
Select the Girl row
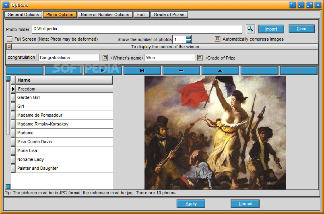(64, 106)
